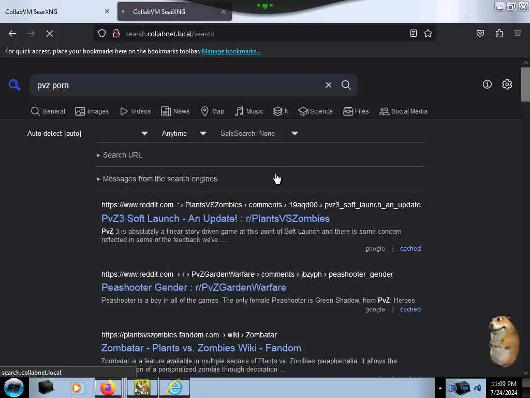Click the Manage bookmarks link

(x=231, y=51)
